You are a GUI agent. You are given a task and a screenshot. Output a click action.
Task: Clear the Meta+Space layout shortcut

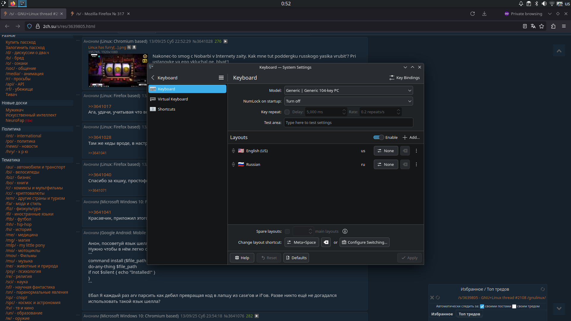[326, 242]
